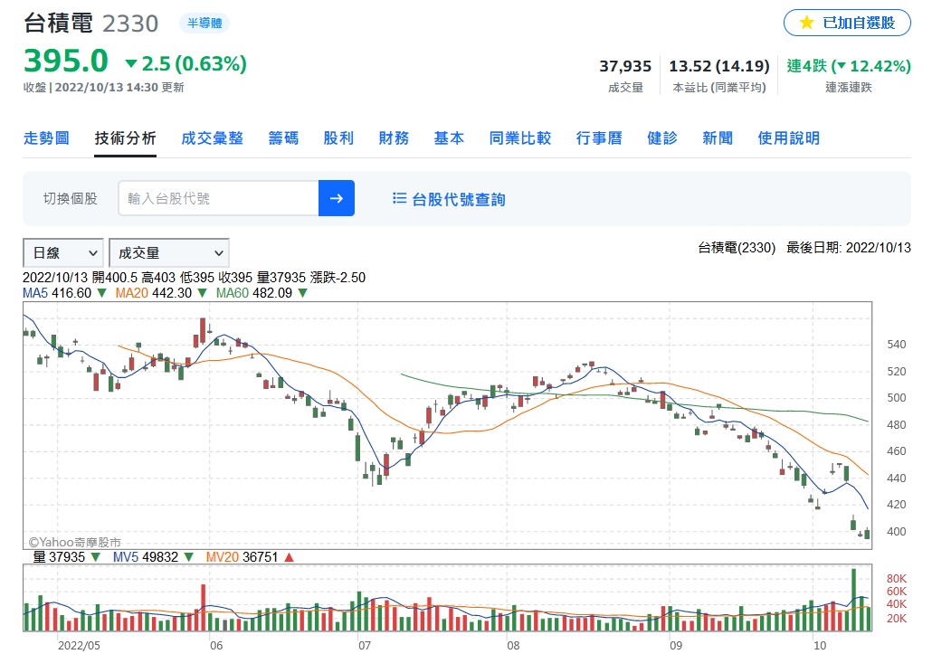Open the 成交彙整 tab
The width and height of the screenshot is (932, 654).
click(213, 138)
